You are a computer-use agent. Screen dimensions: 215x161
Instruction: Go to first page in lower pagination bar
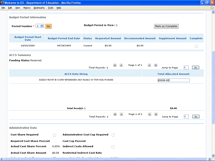coord(115,114)
